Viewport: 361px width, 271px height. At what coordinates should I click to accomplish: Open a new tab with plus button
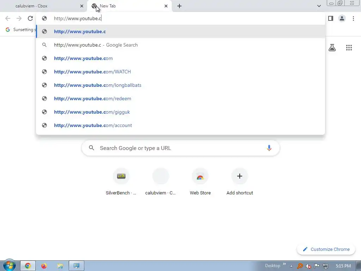(179, 6)
